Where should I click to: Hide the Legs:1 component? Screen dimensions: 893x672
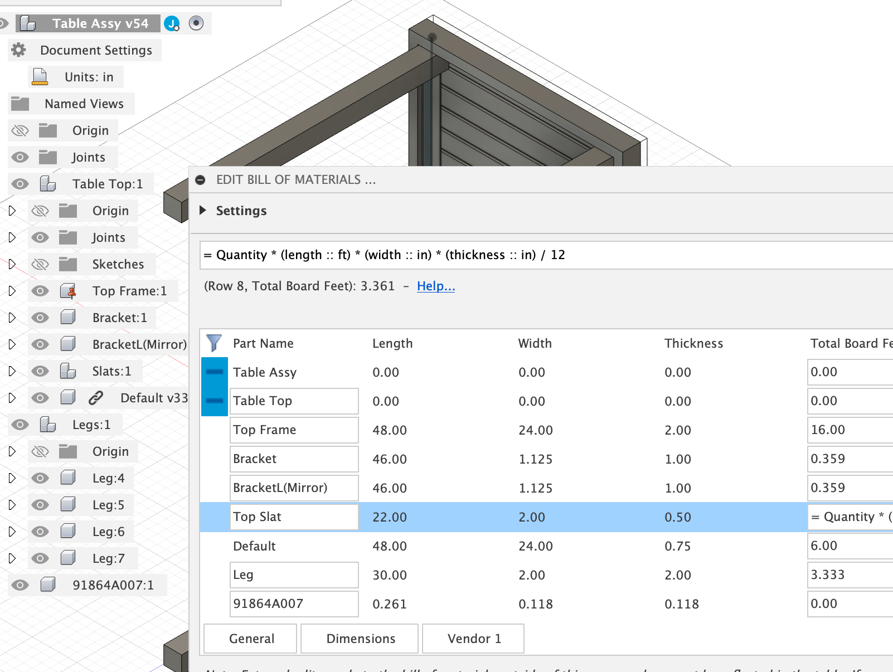pos(20,424)
